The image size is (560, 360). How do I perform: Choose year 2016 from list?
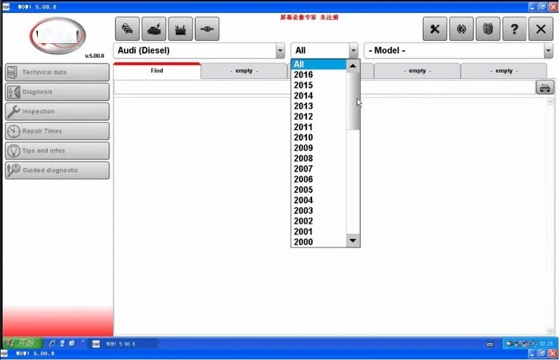[x=319, y=74]
